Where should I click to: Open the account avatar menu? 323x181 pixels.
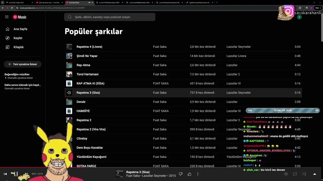pyautogui.click(x=299, y=17)
